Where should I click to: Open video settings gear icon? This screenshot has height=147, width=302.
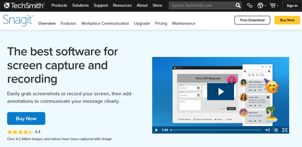point(276,130)
